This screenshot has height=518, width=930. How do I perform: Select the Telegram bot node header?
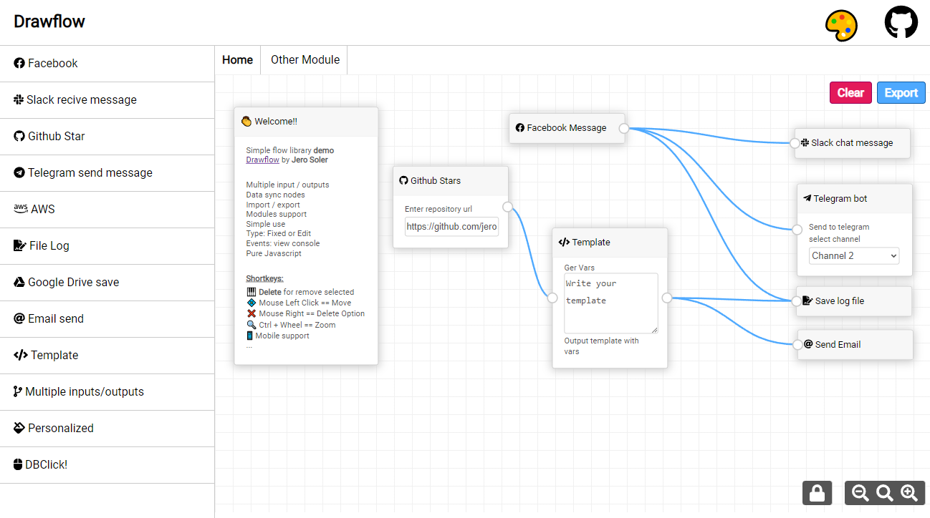[855, 199]
